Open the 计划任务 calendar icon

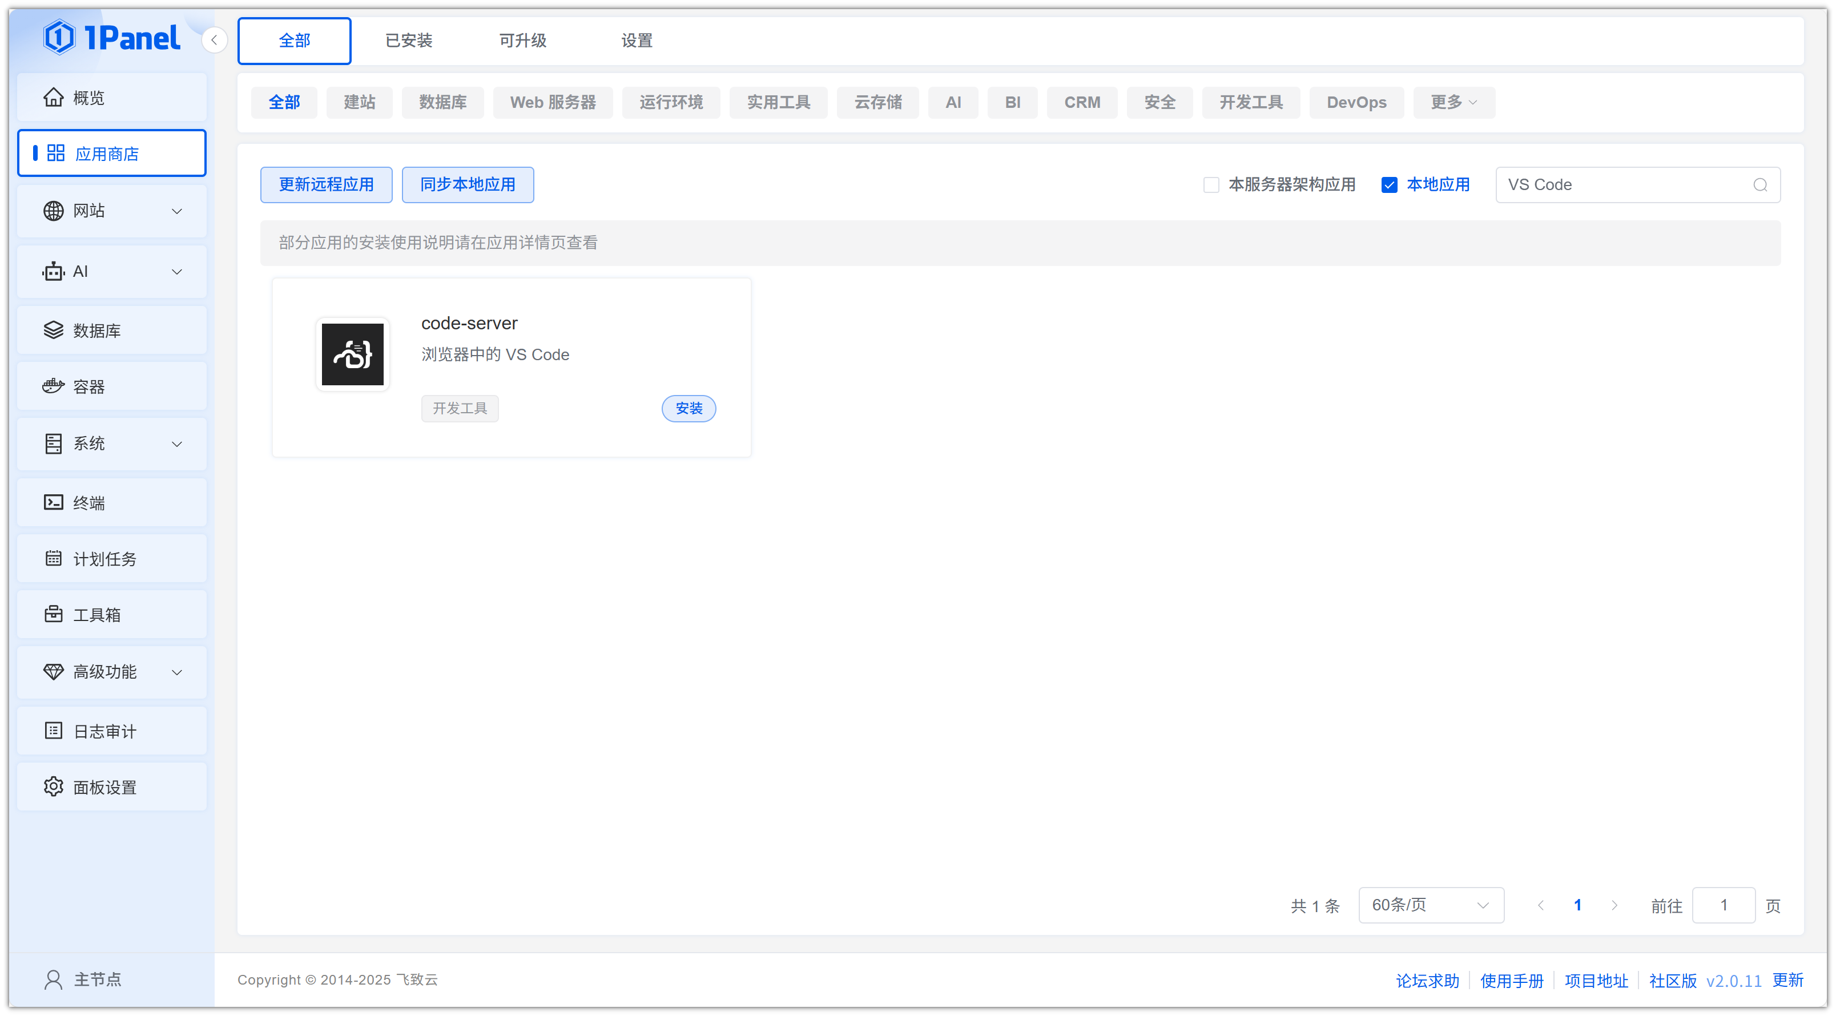click(x=54, y=558)
